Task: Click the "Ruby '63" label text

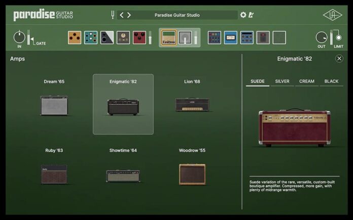Action: pos(54,150)
